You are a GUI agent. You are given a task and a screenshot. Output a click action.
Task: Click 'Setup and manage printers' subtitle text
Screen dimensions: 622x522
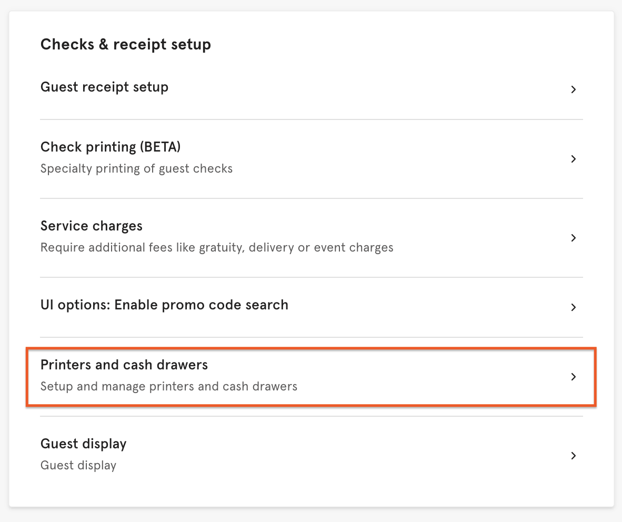(x=168, y=387)
